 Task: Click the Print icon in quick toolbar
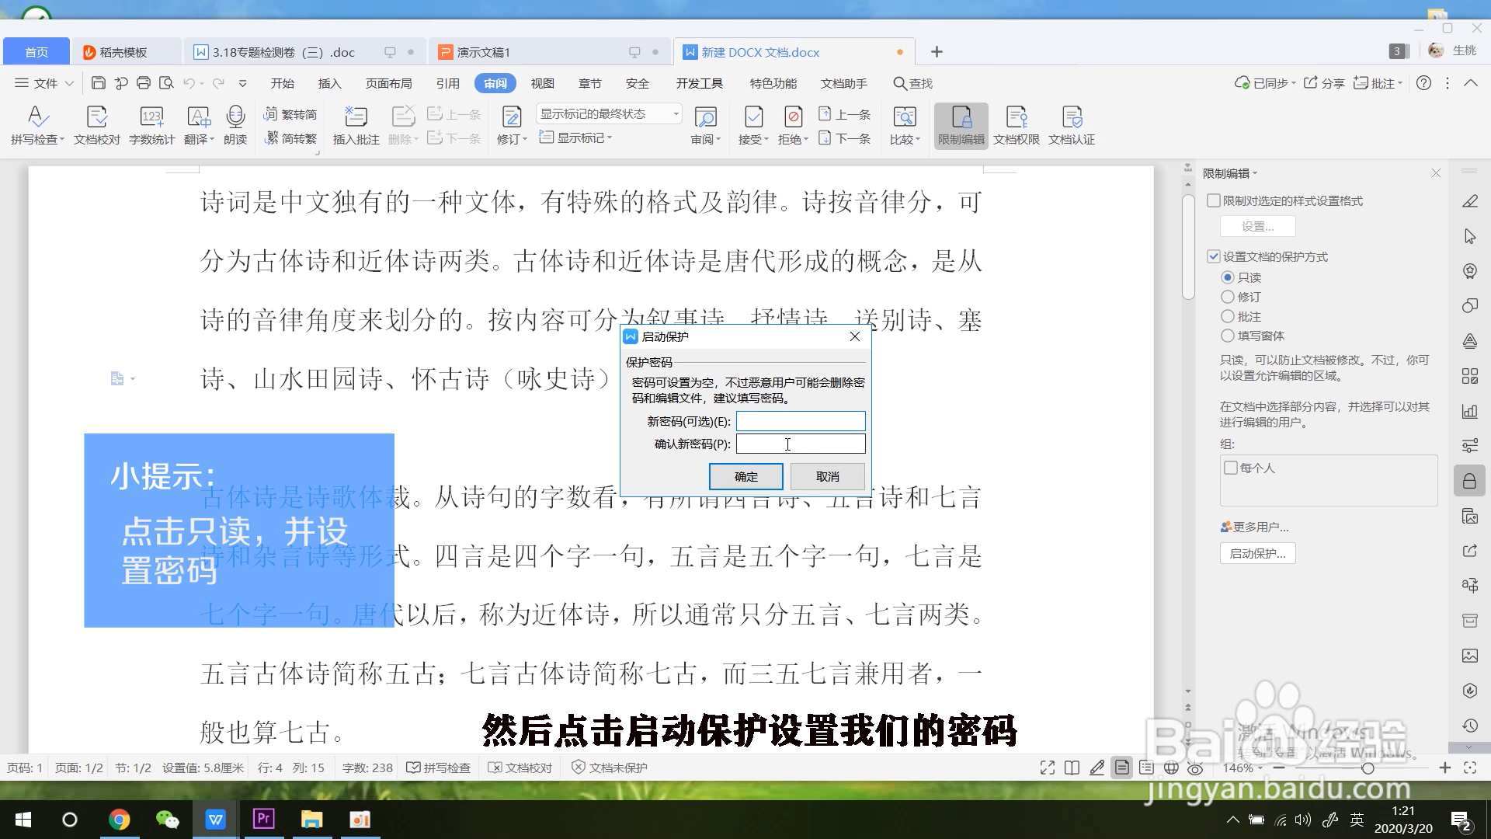tap(144, 83)
